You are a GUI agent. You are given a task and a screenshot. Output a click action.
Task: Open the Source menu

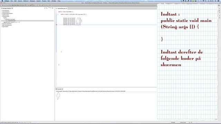(20, 1)
